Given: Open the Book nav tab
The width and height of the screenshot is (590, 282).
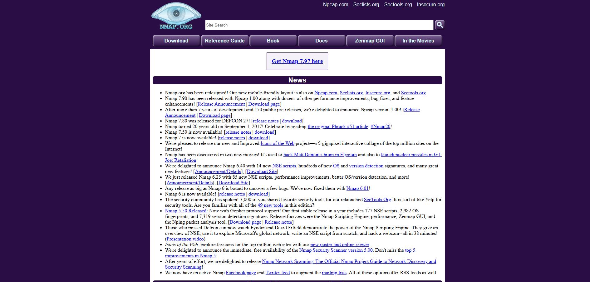Looking at the screenshot, I should [273, 41].
